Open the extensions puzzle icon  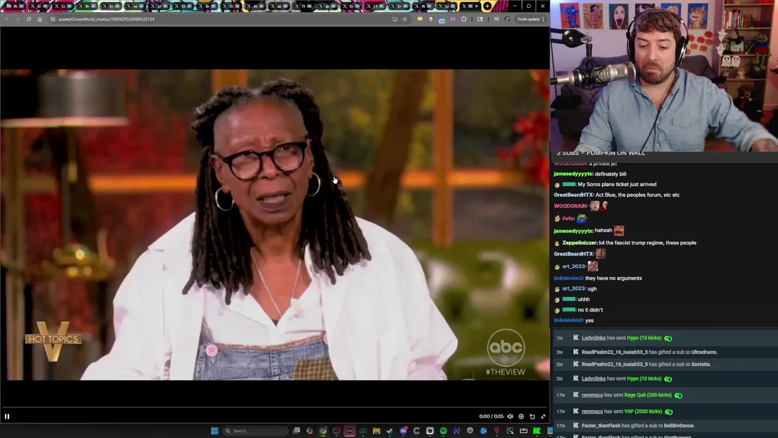(x=464, y=19)
